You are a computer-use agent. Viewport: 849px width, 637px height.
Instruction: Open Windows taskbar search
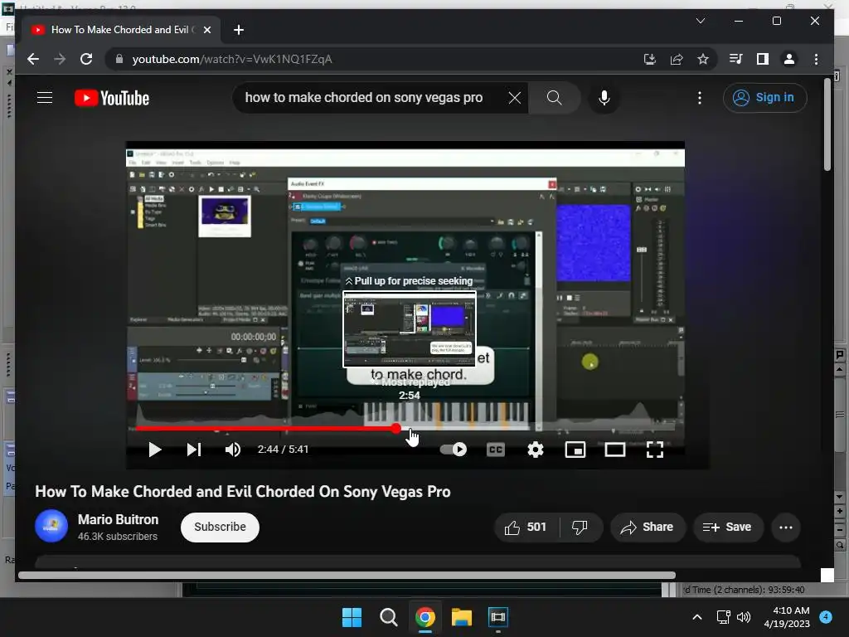point(388,617)
